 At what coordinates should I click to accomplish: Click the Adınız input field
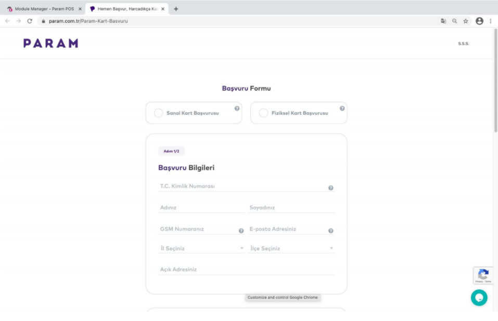tap(201, 208)
